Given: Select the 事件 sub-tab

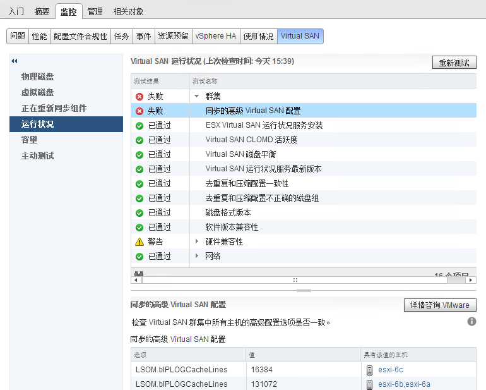Looking at the screenshot, I should (x=143, y=36).
